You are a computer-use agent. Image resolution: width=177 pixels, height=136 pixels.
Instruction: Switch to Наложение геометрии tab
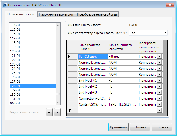pyautogui.click(x=56, y=14)
